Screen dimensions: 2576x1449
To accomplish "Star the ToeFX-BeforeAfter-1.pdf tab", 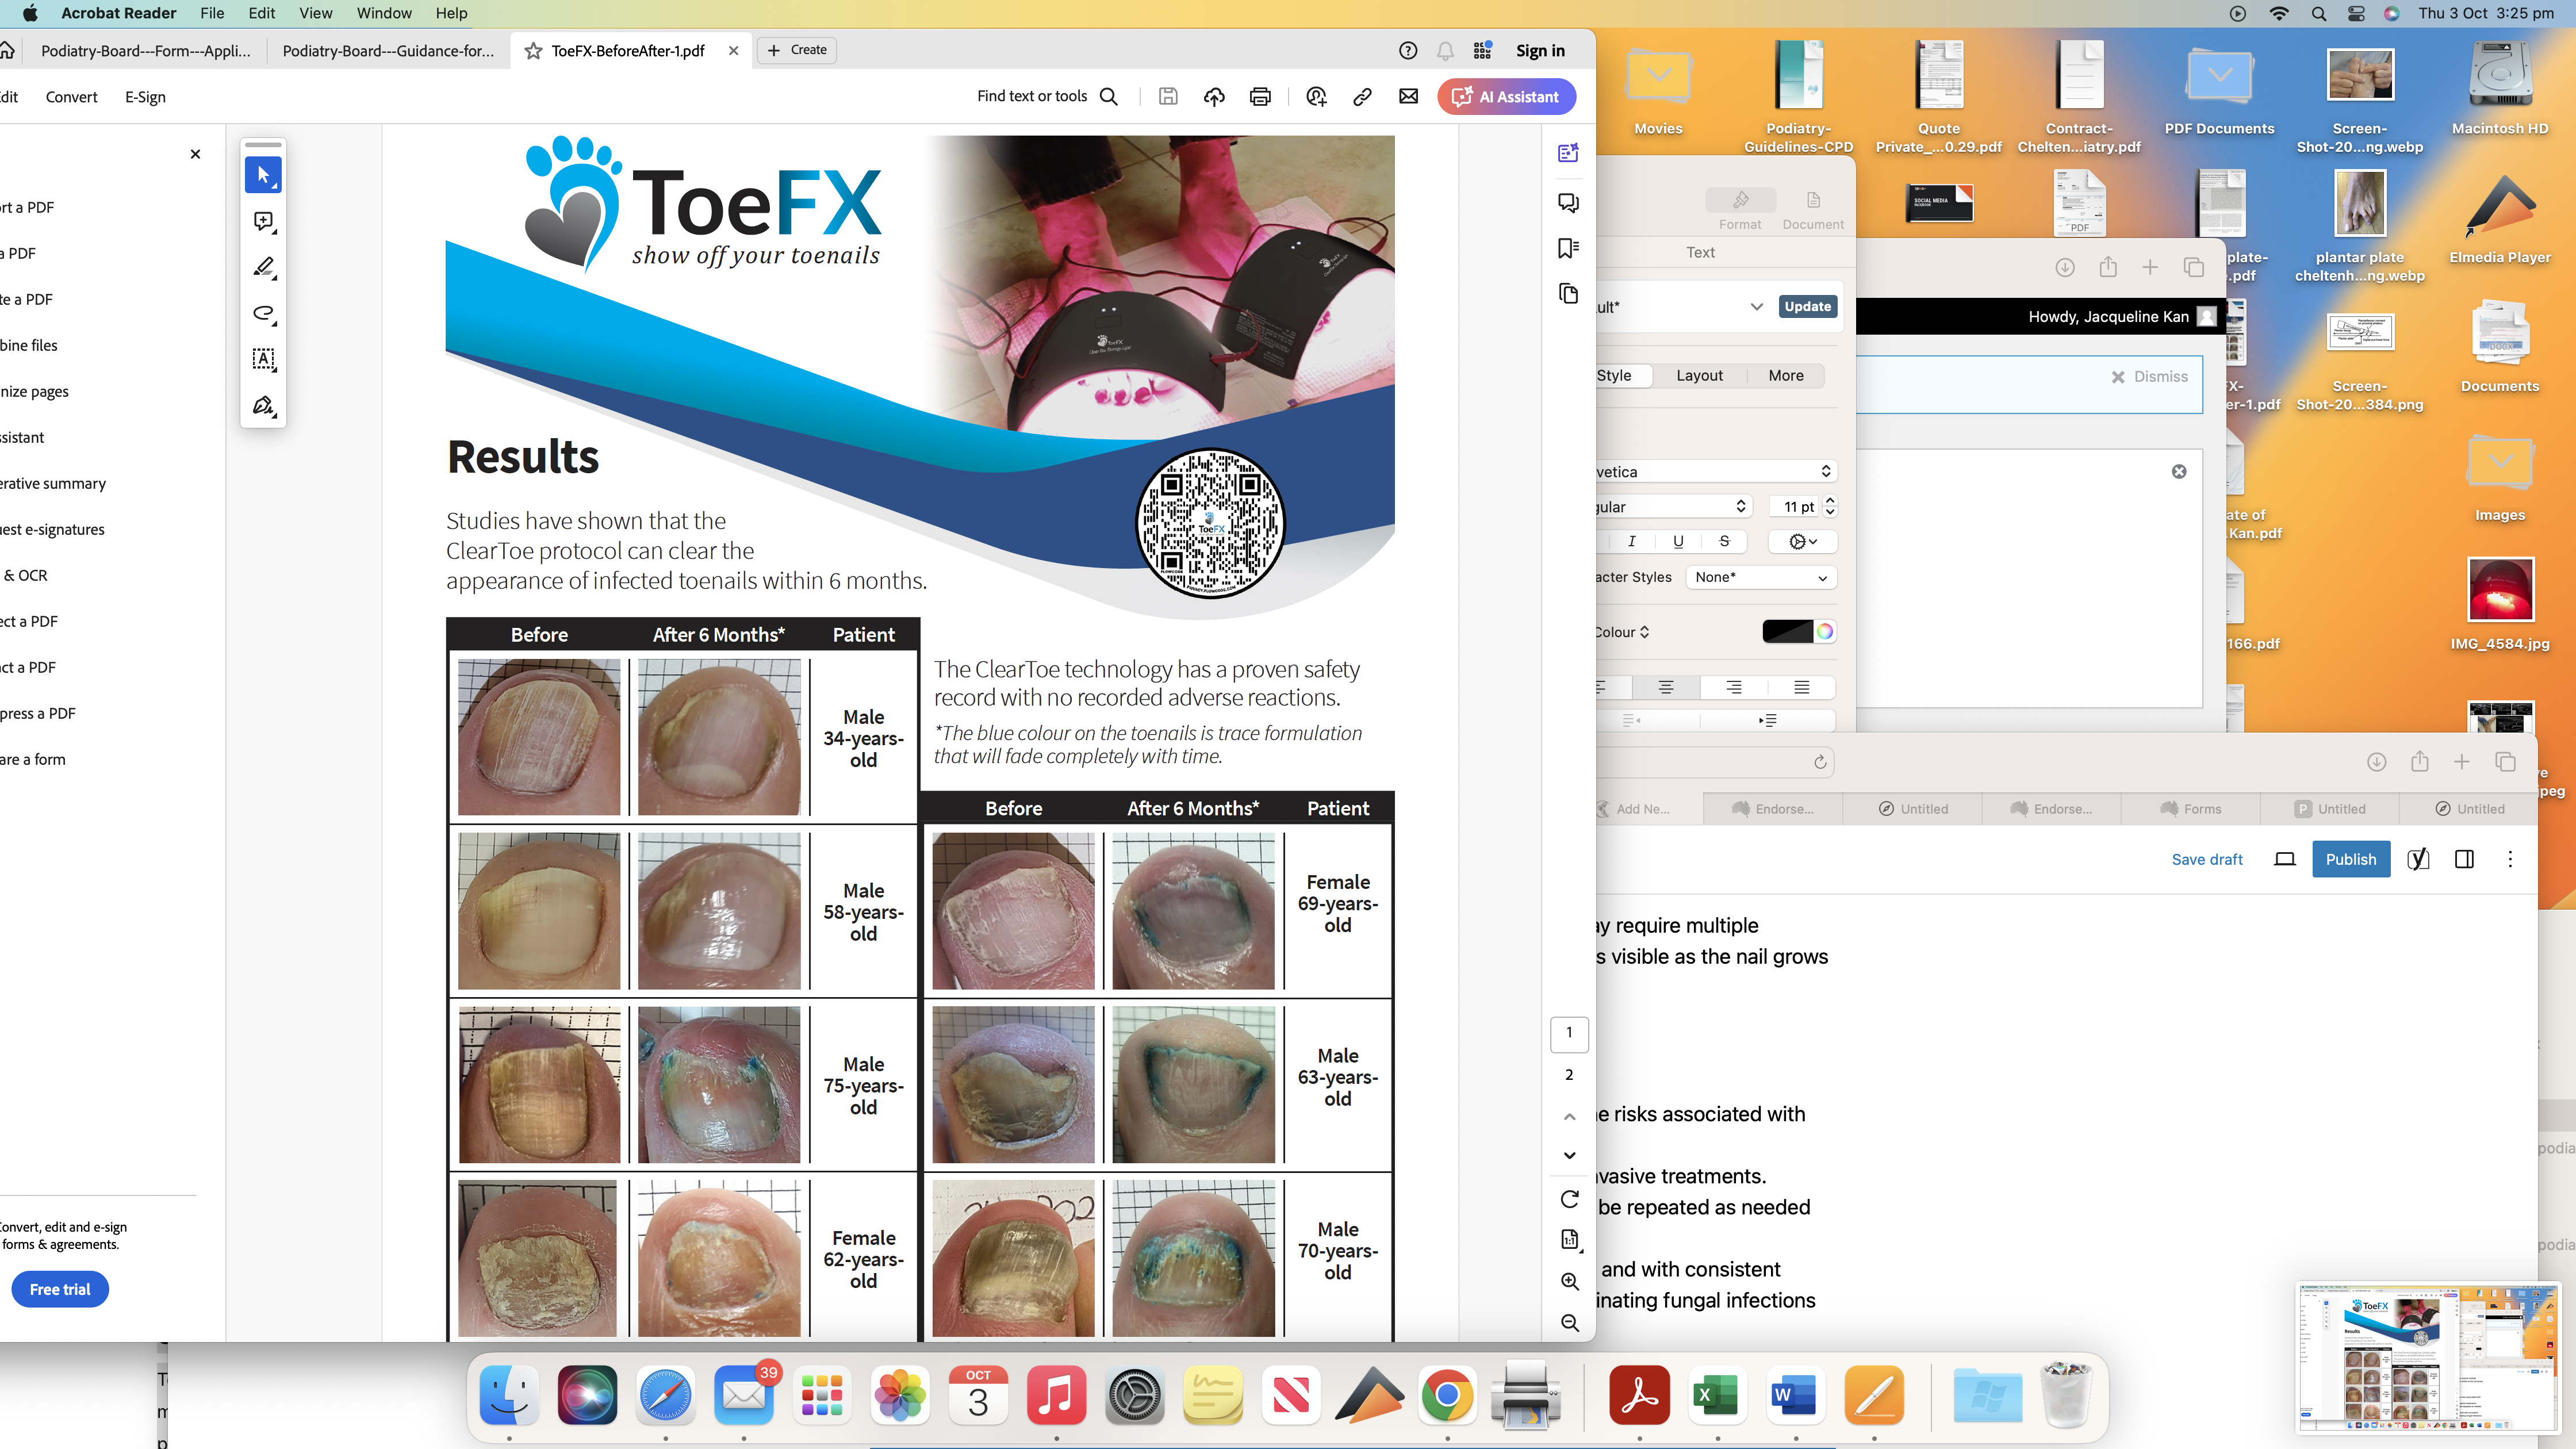I will coord(534,50).
